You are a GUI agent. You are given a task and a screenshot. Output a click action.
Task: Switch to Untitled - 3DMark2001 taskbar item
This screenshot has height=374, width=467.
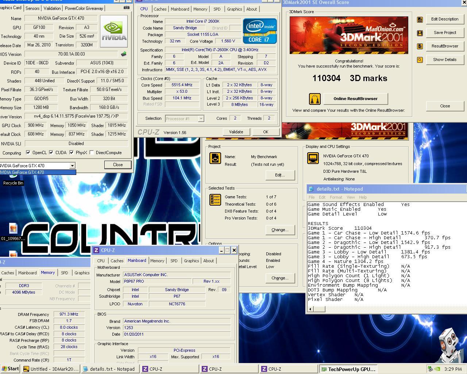click(x=51, y=369)
